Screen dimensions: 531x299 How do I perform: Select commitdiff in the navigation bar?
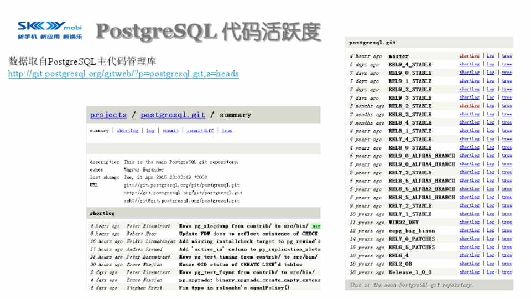(x=200, y=131)
